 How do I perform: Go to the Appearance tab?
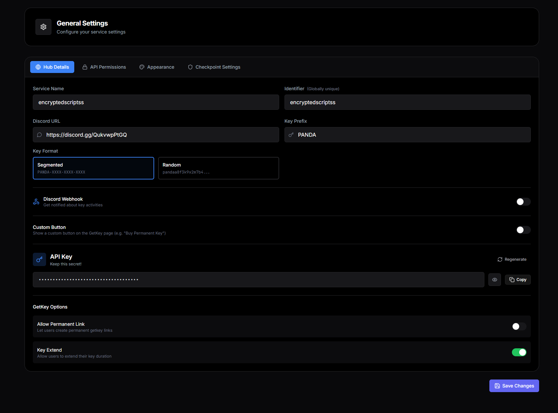[157, 67]
